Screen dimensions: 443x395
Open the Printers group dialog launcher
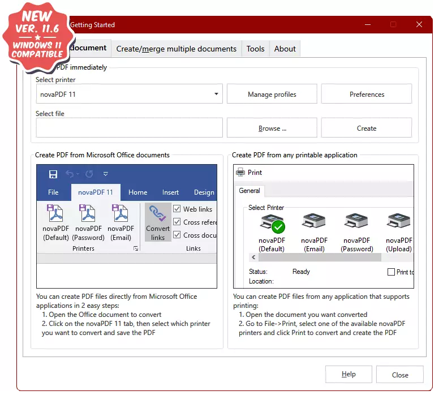pyautogui.click(x=136, y=248)
